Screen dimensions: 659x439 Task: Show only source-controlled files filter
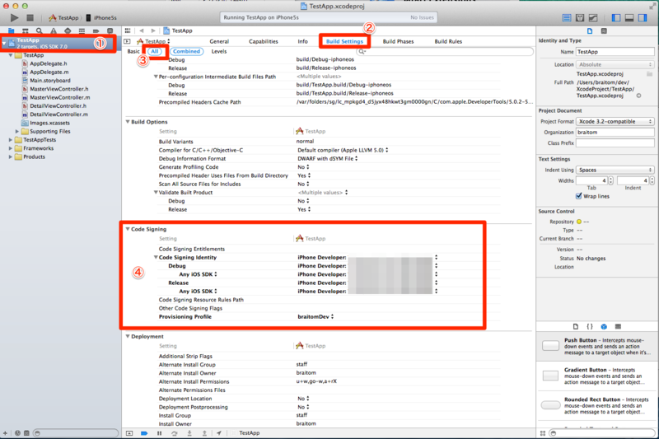26,433
